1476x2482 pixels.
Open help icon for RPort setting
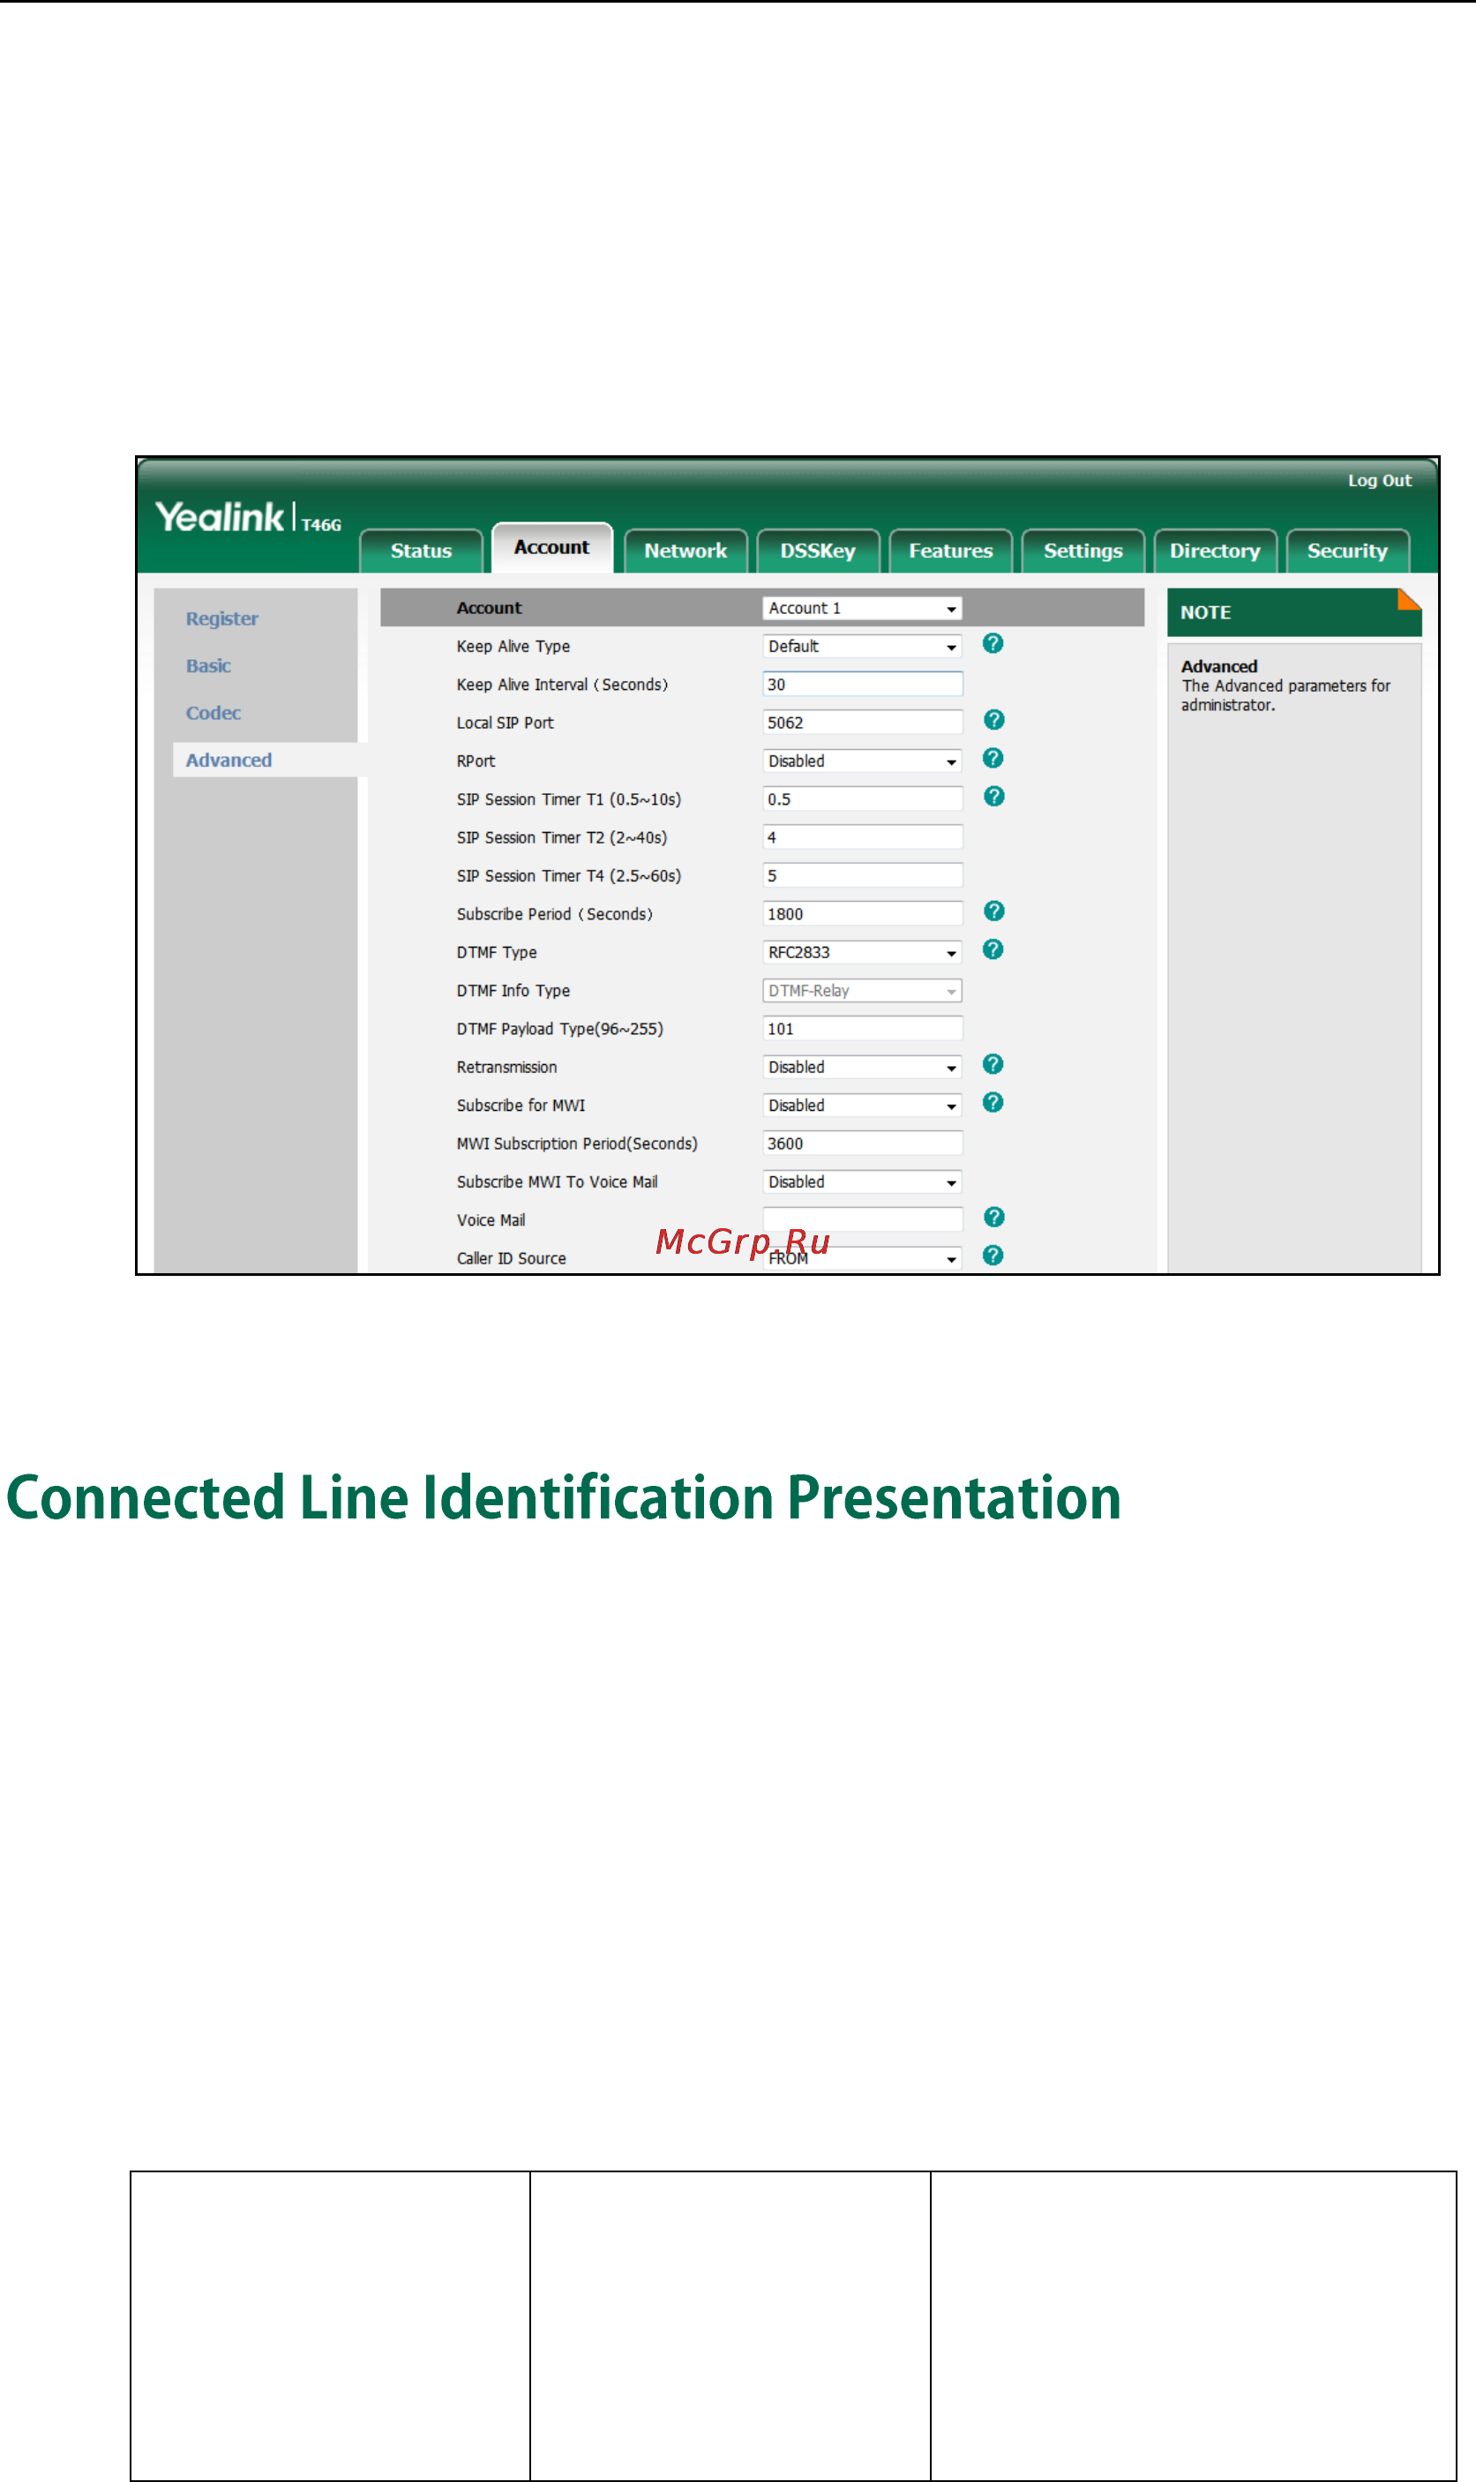[x=993, y=758]
